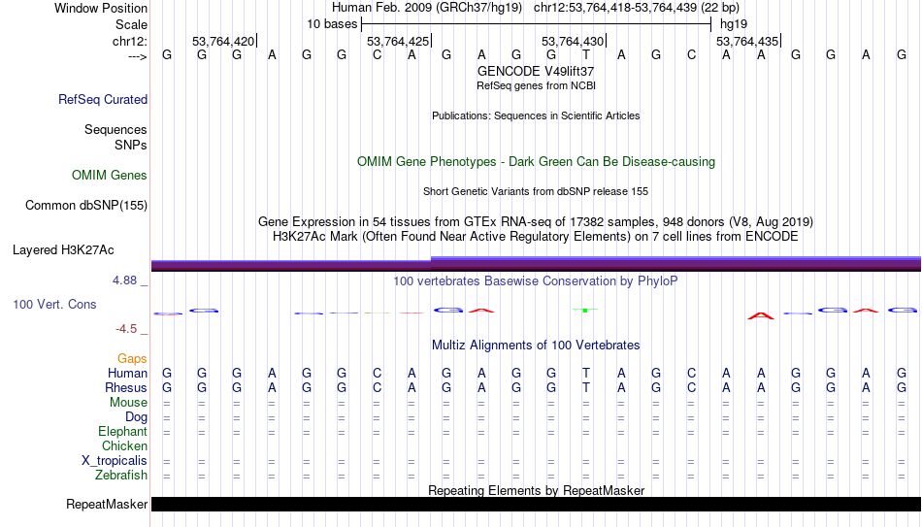Click the OMIM Gene Phenotypes title text
The width and height of the screenshot is (922, 527).
(536, 162)
